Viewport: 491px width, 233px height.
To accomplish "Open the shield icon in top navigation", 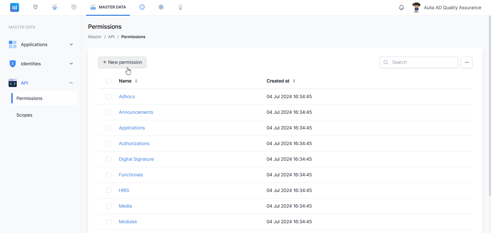I will [36, 7].
